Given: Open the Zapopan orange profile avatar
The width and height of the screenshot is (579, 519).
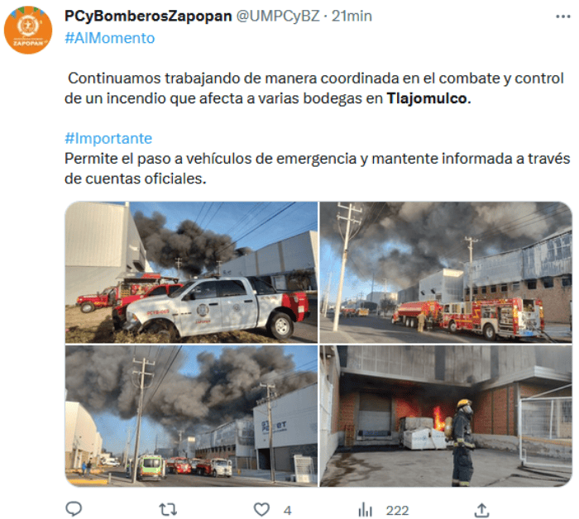Looking at the screenshot, I should pos(28,30).
